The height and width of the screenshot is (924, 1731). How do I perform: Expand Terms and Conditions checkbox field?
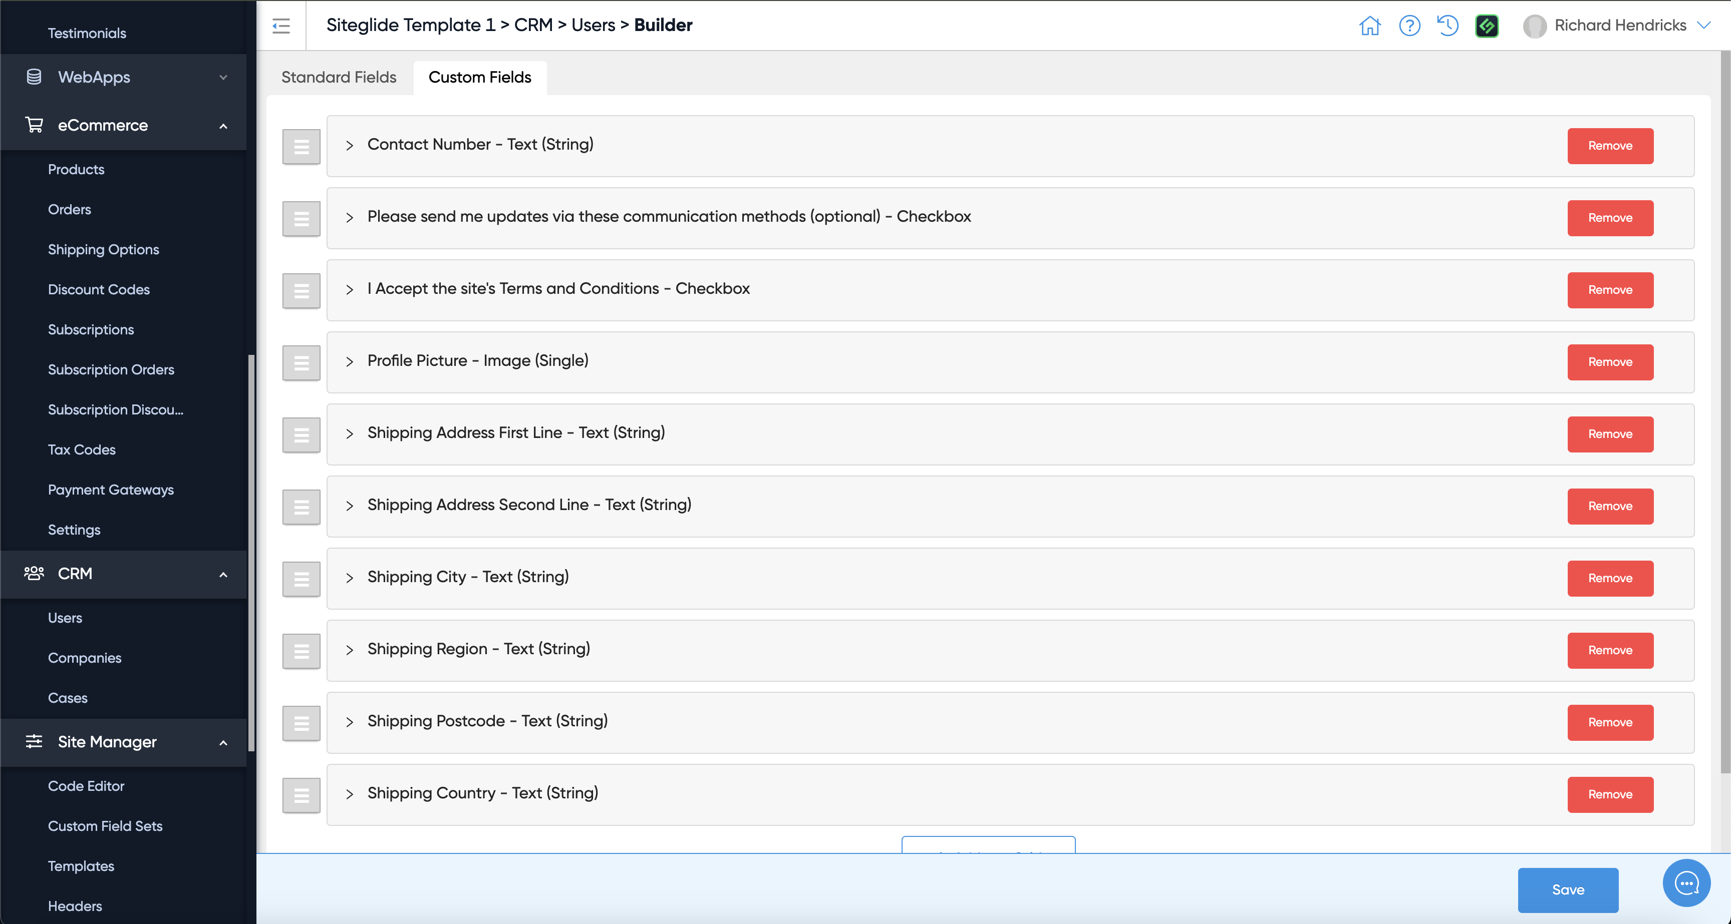pos(350,289)
